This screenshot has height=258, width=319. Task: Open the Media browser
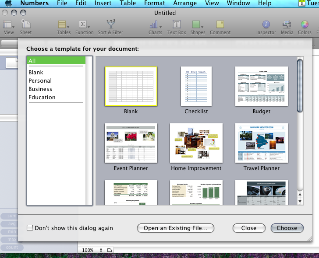pos(287,28)
